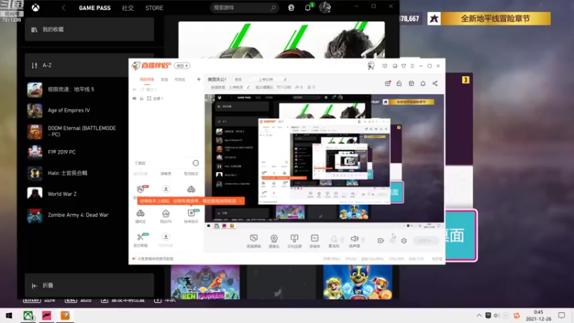
Task: Open the 社交 tab in the Xbox app
Action: 128,8
